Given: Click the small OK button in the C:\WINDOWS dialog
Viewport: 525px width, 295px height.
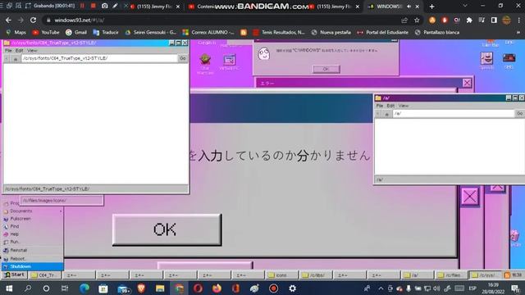Looking at the screenshot, I should pos(326,69).
